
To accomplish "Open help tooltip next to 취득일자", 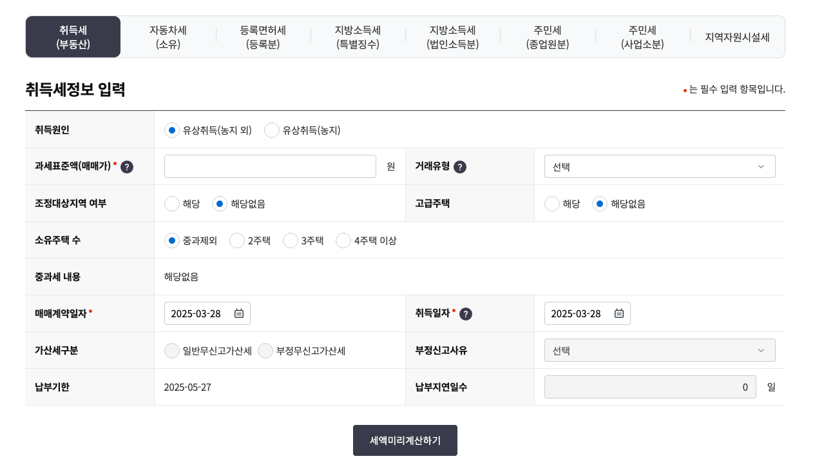I will click(466, 314).
